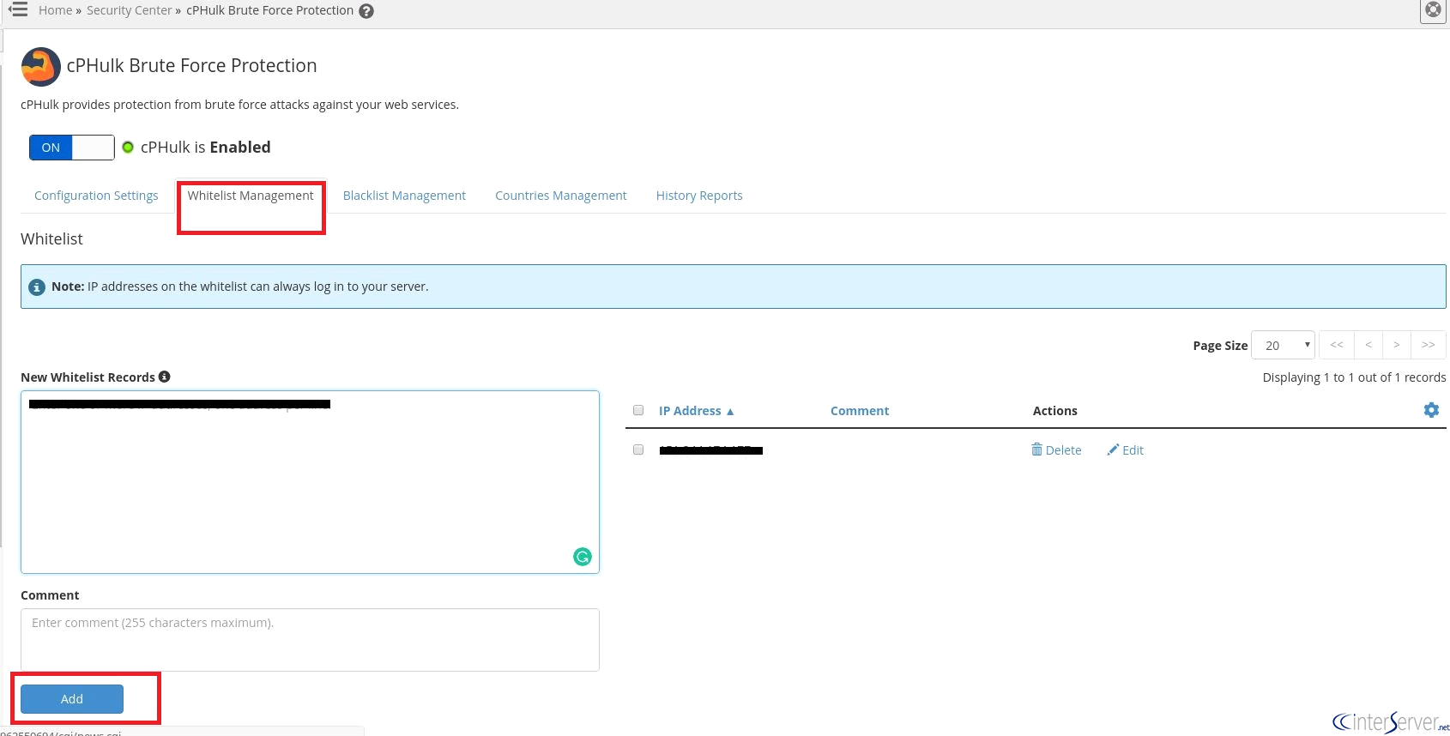Screen dimensions: 1450x736
Task: Switch to the Blacklist Management tab
Action: (x=404, y=196)
